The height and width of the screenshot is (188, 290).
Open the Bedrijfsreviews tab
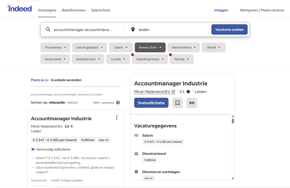pos(74,10)
